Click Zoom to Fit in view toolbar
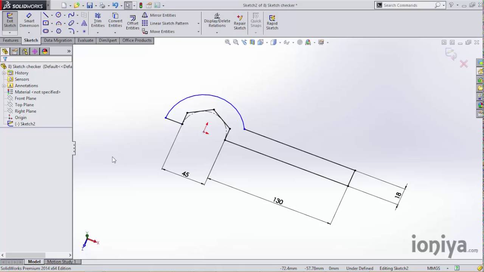Image resolution: width=484 pixels, height=272 pixels. (227, 42)
